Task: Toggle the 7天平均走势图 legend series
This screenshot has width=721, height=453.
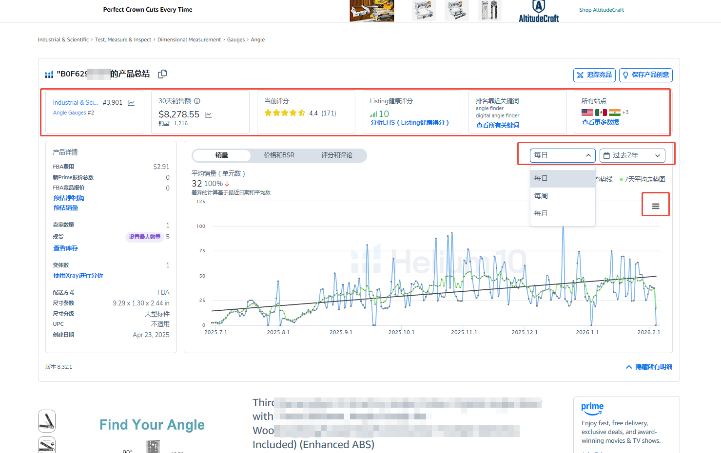Action: (x=642, y=179)
